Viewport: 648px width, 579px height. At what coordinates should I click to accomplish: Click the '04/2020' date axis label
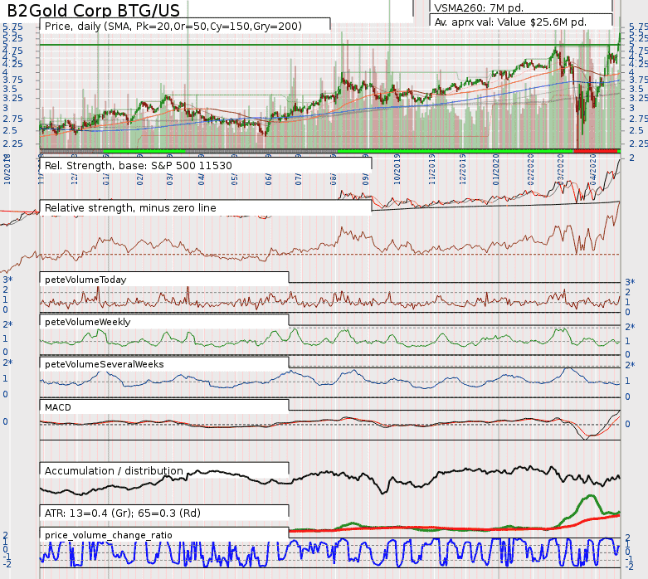tap(593, 169)
